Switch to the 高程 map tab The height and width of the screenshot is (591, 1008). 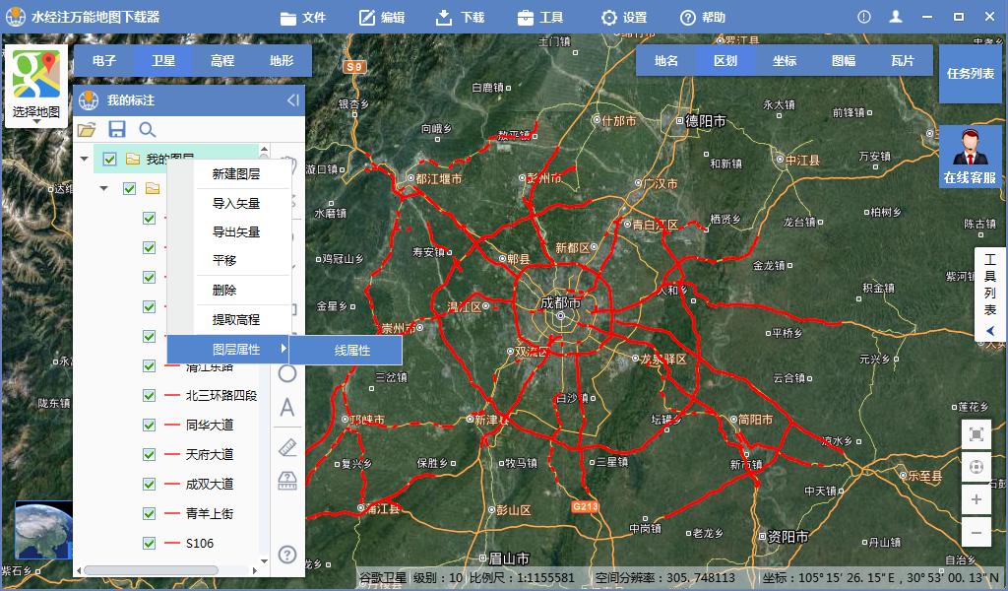coord(220,60)
